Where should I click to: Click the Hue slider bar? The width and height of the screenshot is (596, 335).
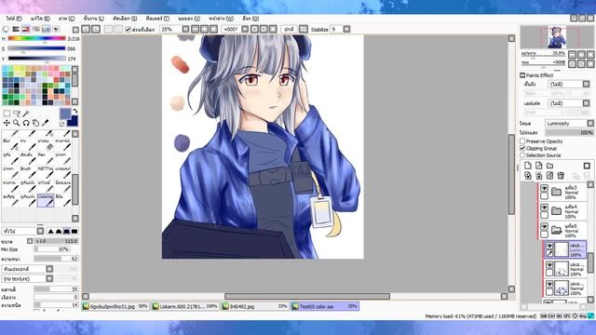pos(37,38)
